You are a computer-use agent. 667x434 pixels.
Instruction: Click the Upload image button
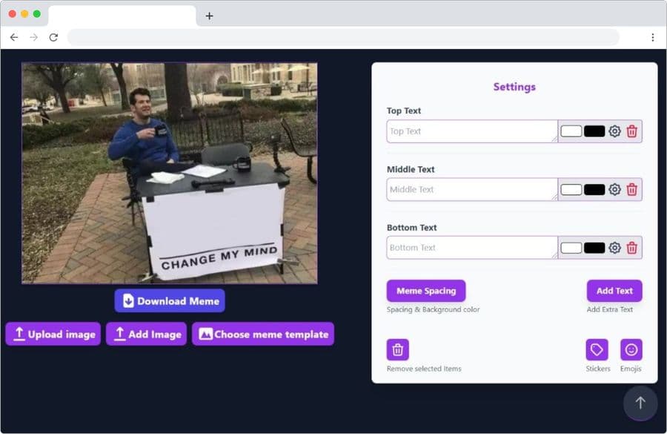click(x=53, y=334)
